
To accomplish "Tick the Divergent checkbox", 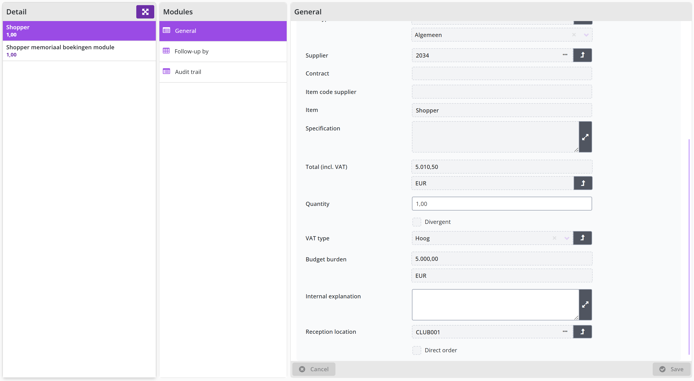I will click(417, 222).
